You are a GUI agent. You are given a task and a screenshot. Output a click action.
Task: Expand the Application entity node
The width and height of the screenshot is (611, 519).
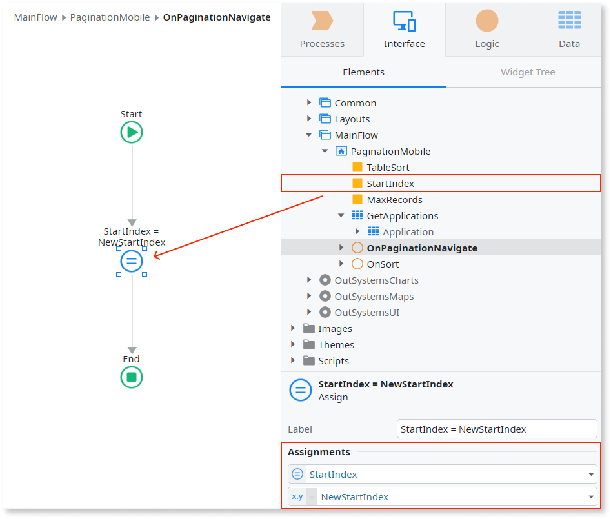357,231
